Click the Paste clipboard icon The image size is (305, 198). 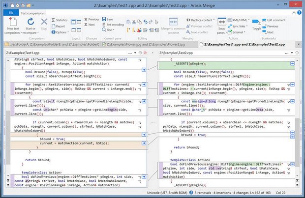point(128,22)
